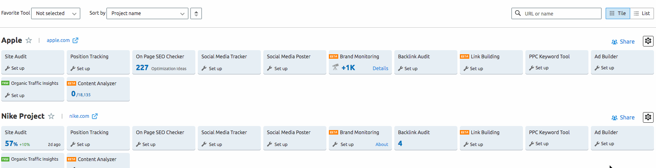This screenshot has height=168, width=656.
Task: Reverse the sort order toggle
Action: 196,13
